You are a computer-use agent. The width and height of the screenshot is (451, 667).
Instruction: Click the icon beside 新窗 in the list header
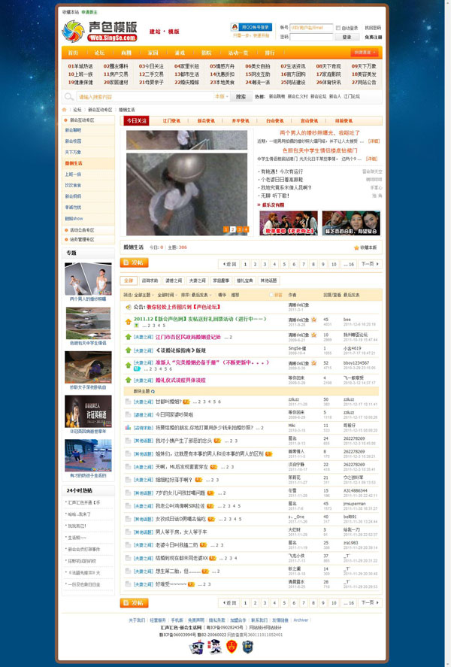[271, 295]
